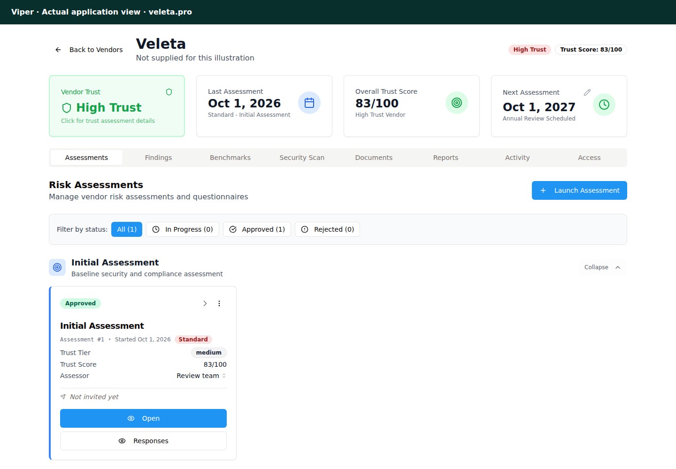Click the clock icon in Next Assessment card
The height and width of the screenshot is (469, 676).
(604, 105)
